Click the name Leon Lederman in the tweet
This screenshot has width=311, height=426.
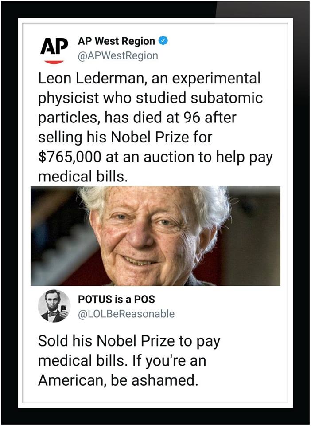click(91, 79)
